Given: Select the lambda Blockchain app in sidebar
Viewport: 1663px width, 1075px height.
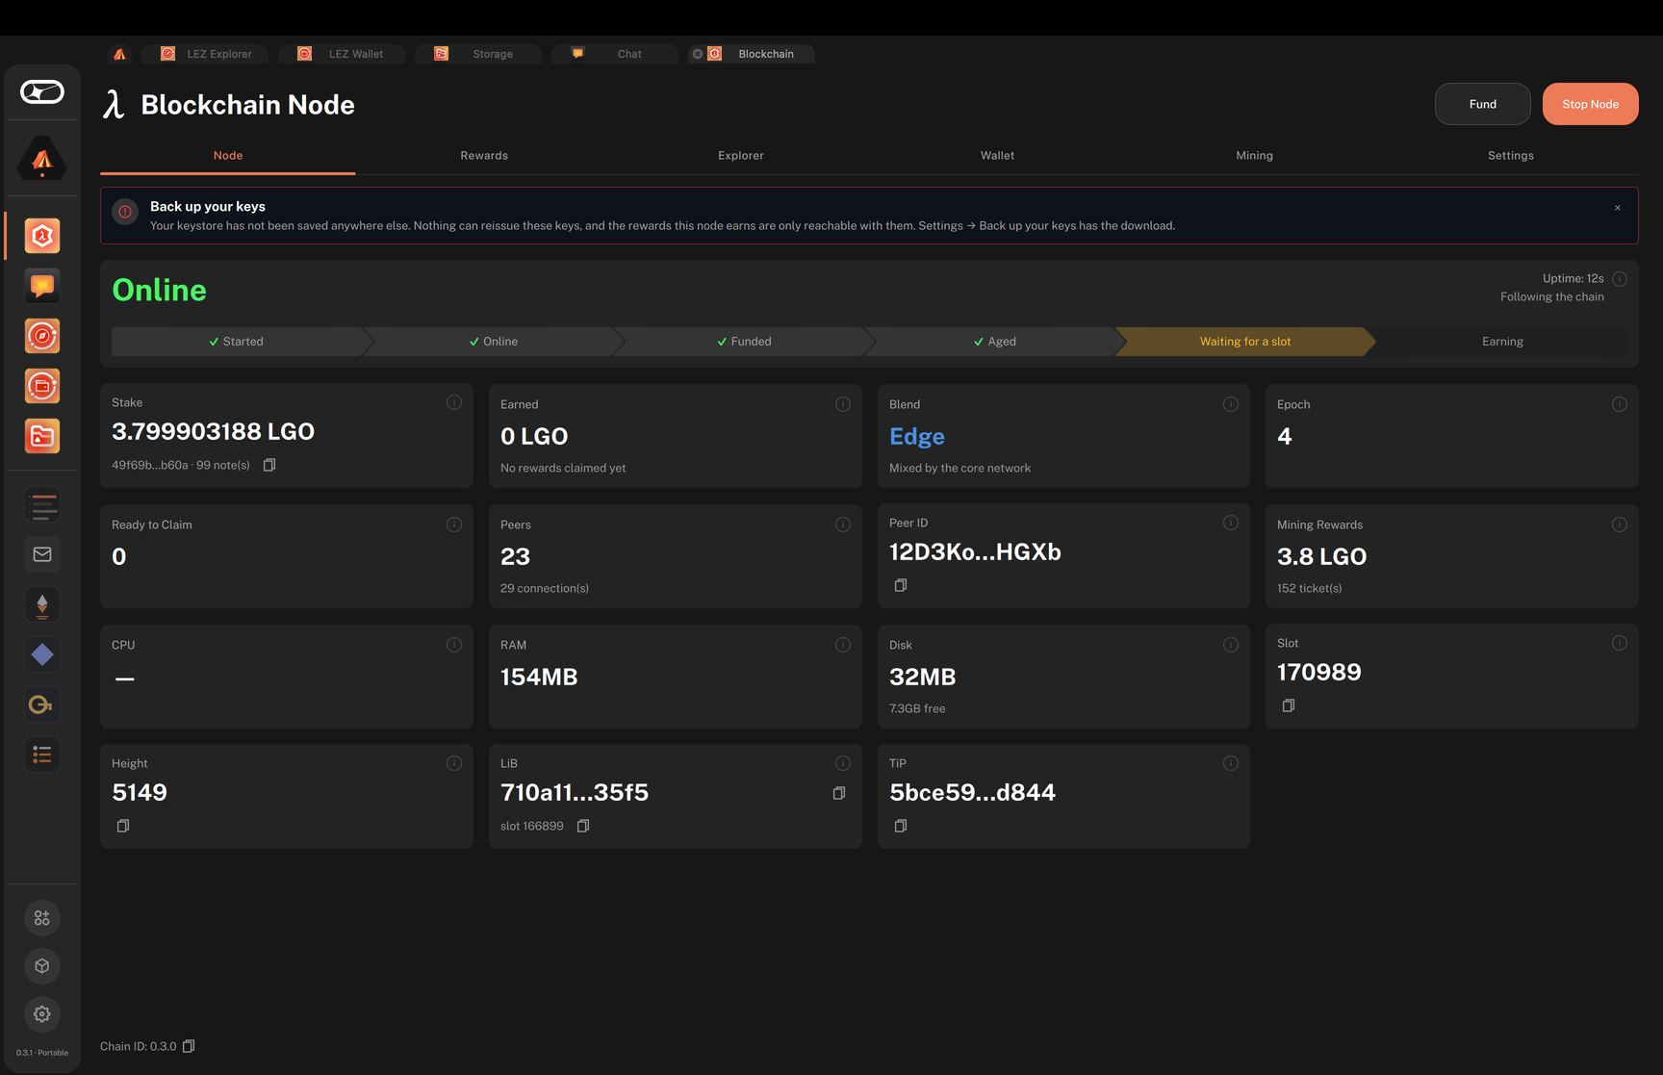Looking at the screenshot, I should pyautogui.click(x=42, y=236).
